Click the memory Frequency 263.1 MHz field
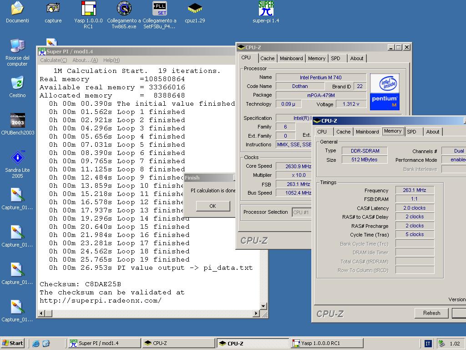This screenshot has height=350, width=466. (x=415, y=190)
